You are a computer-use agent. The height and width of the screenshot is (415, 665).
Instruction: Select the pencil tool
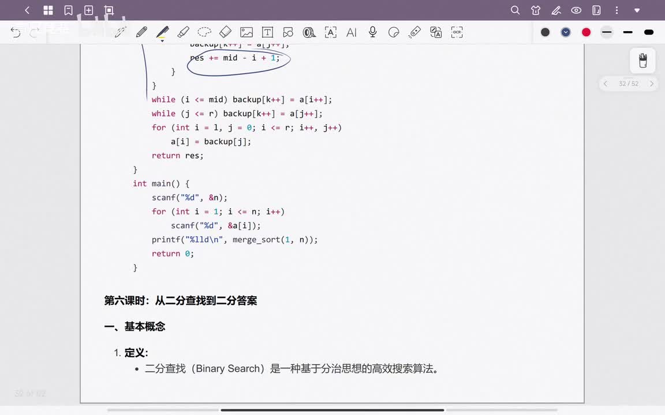(x=141, y=32)
